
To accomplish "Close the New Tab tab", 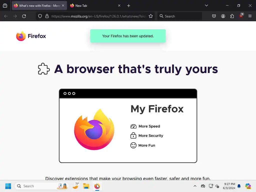I will point(119,6).
